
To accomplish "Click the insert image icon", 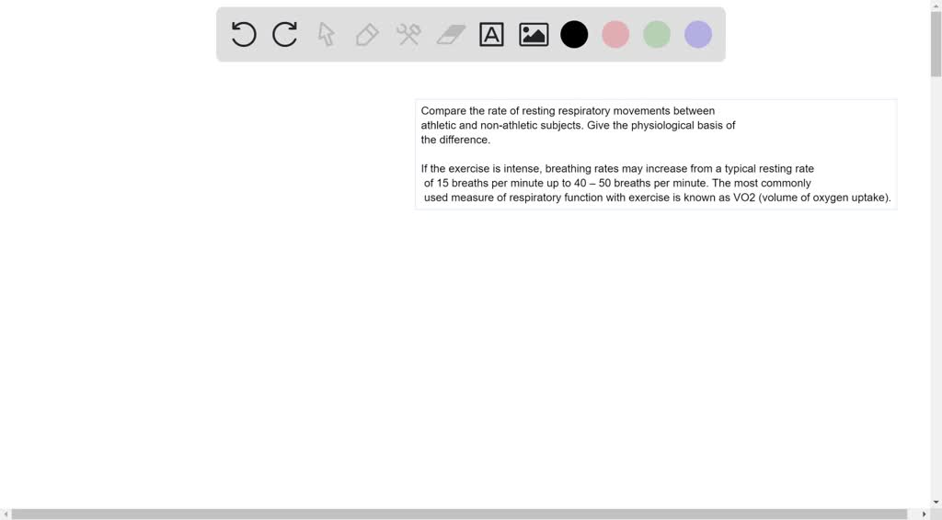I will 534,35.
